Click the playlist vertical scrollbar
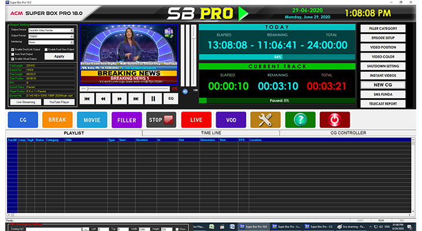The width and height of the screenshot is (422, 231). [x=413, y=176]
